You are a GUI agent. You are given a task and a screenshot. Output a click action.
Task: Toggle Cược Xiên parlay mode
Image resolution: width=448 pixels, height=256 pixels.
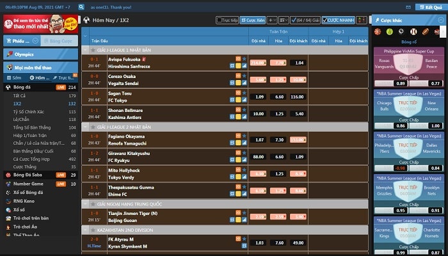tap(253, 20)
